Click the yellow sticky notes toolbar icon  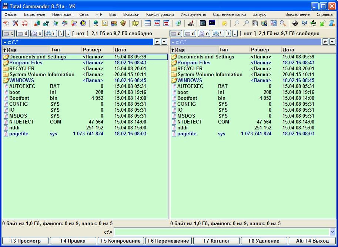[x=135, y=23]
